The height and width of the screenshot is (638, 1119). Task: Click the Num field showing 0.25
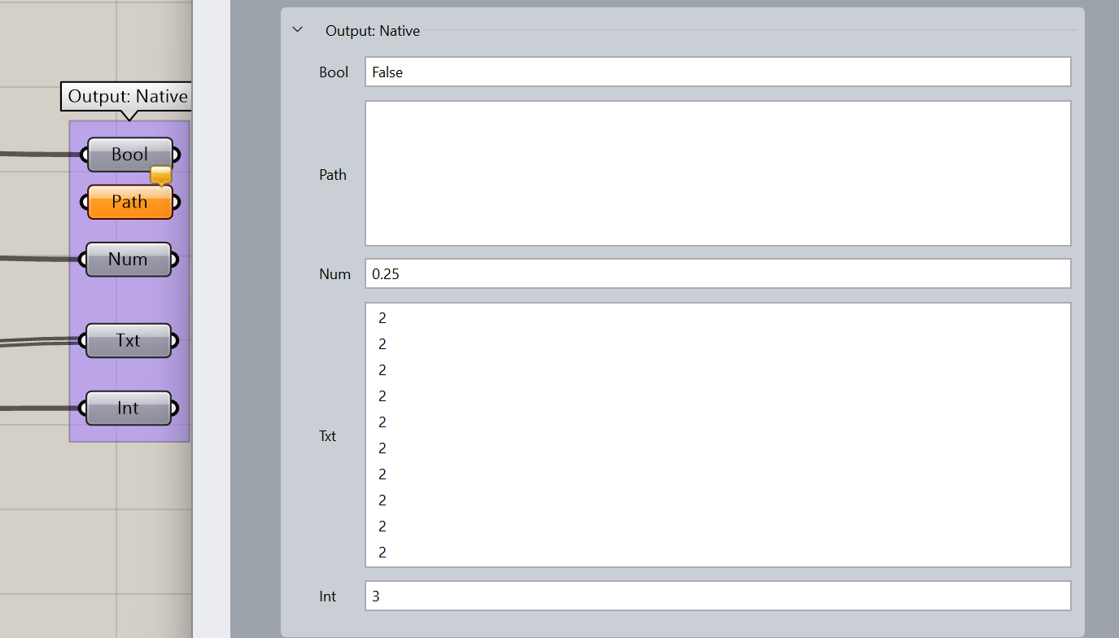click(x=718, y=273)
